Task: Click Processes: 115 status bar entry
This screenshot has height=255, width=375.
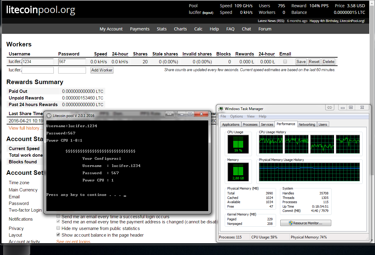Action: click(230, 237)
